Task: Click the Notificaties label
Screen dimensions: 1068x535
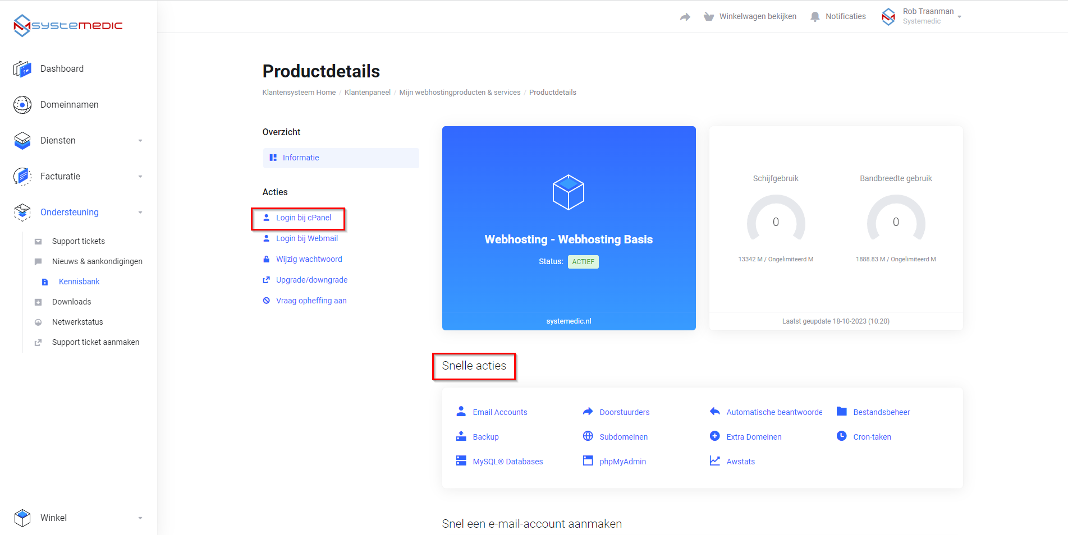Action: point(845,17)
